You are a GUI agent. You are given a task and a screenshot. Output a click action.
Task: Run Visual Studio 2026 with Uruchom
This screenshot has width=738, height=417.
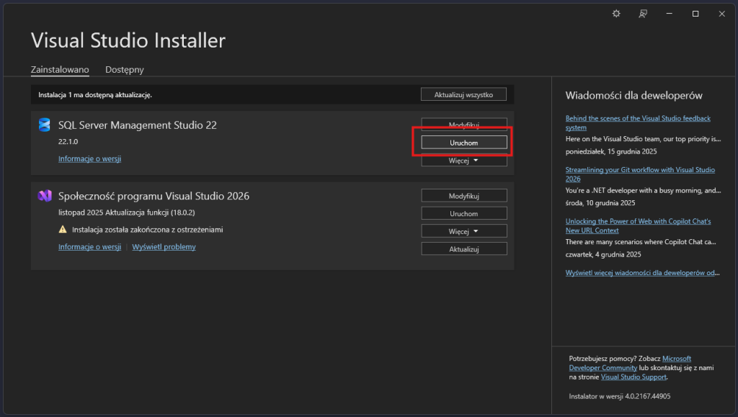pyautogui.click(x=463, y=213)
